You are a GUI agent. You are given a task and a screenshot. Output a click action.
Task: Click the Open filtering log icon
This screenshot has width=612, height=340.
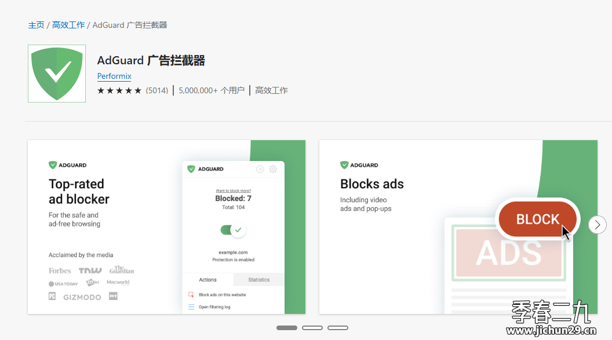[191, 307]
